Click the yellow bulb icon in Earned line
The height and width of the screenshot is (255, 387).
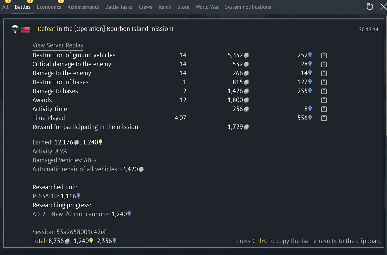100,142
